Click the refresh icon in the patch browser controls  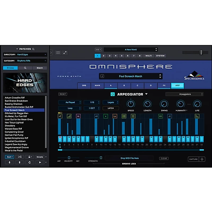pyautogui.click(x=30, y=162)
